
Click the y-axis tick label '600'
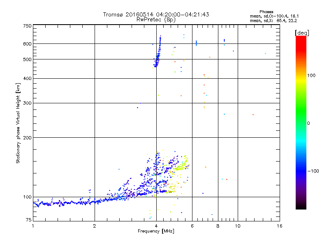27,44
